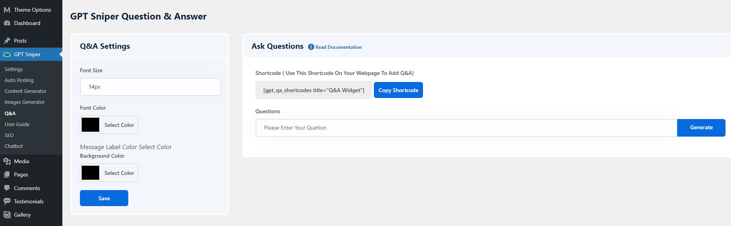The height and width of the screenshot is (226, 731).
Task: Open Dashboard via its gauge icon
Action: point(7,23)
